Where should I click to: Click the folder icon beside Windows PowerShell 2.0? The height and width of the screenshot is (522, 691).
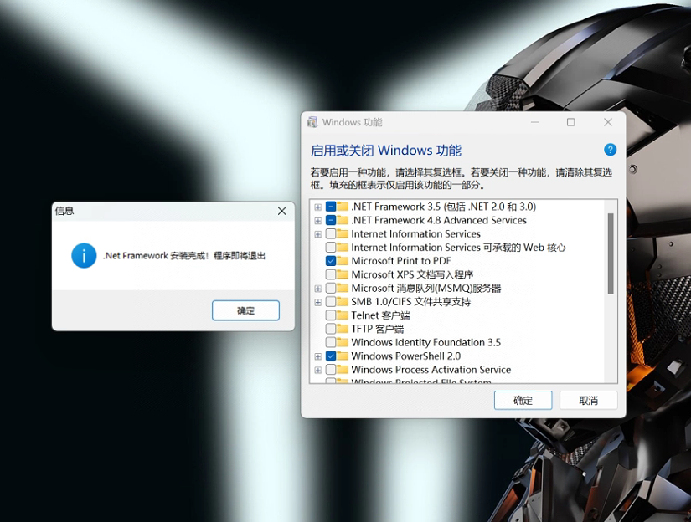pyautogui.click(x=344, y=356)
